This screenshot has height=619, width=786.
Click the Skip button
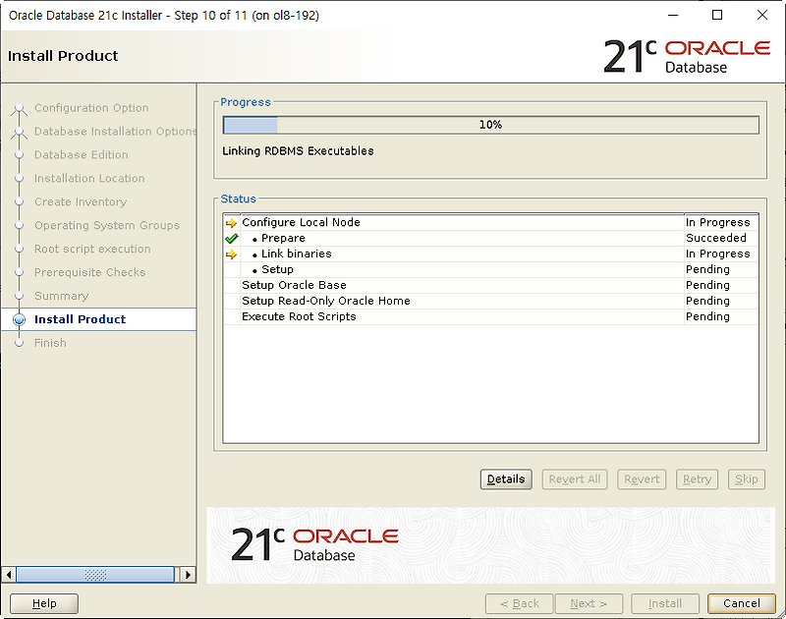click(746, 479)
